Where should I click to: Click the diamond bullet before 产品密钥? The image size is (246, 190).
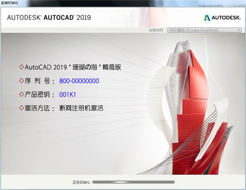click(x=21, y=95)
